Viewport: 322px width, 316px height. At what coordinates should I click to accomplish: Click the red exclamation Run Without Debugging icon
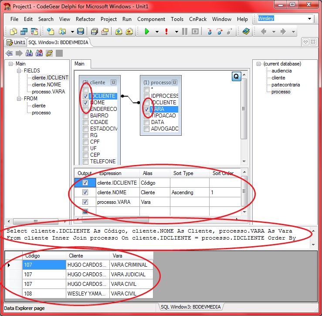coord(166,31)
